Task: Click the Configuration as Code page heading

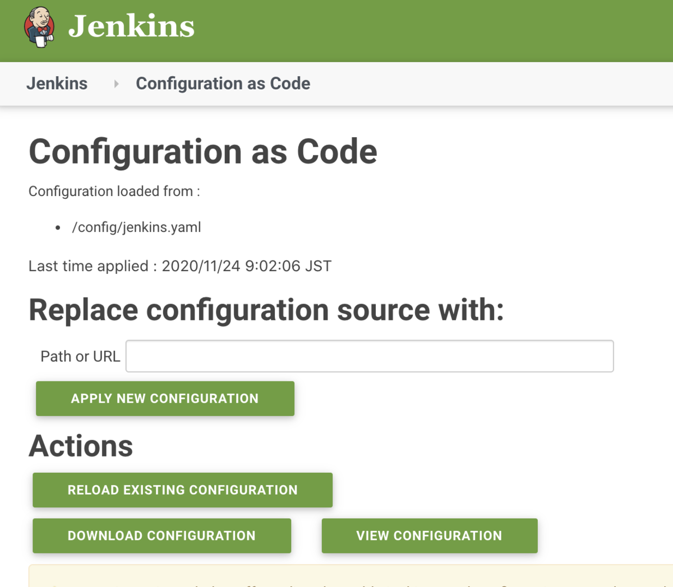Action: point(203,152)
